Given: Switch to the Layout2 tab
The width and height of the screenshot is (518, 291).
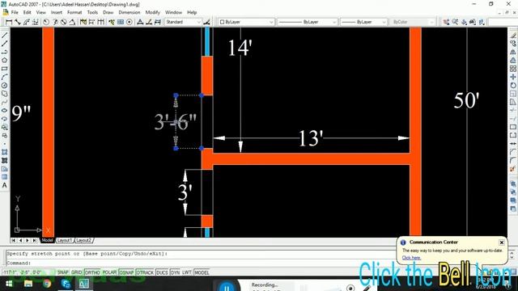Looking at the screenshot, I should pos(83,240).
